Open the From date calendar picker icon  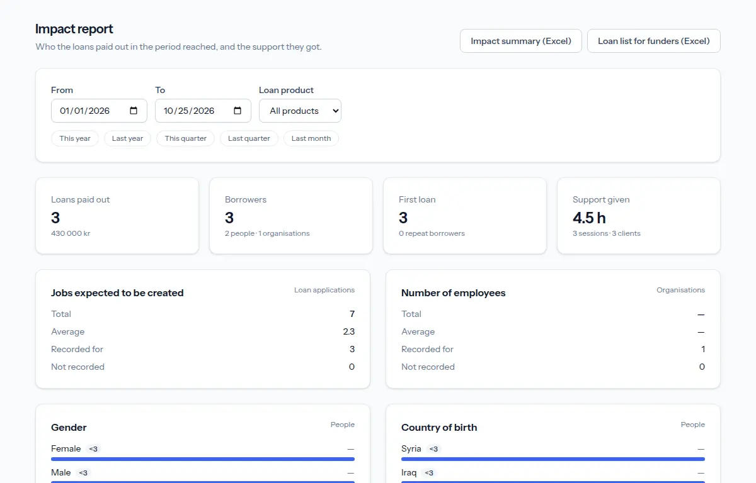click(134, 111)
